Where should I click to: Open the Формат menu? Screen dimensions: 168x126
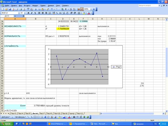pos(35,5)
